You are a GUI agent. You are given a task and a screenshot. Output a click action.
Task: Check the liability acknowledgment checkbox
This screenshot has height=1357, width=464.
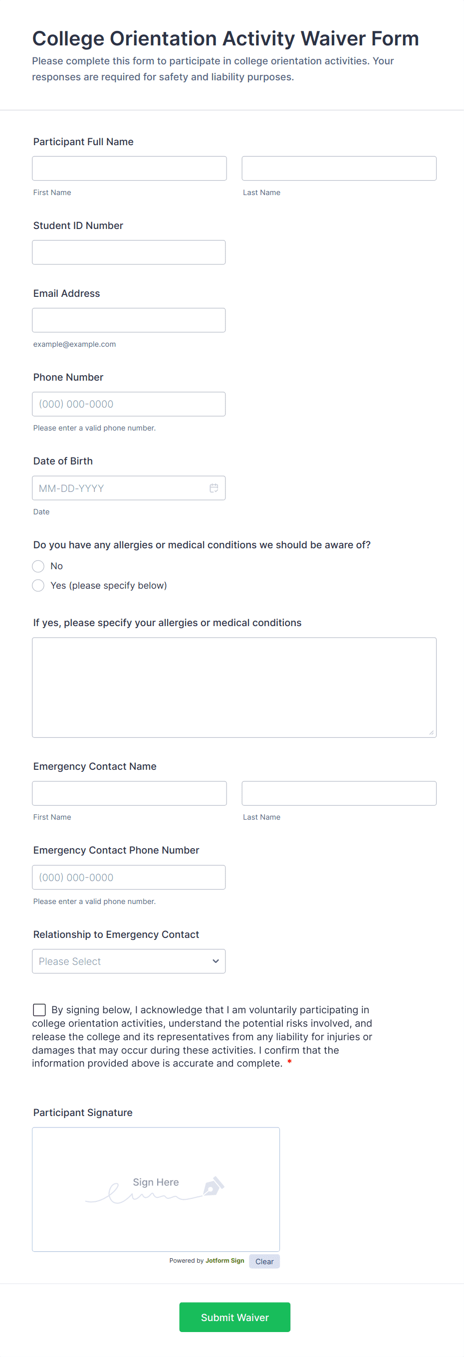39,1009
